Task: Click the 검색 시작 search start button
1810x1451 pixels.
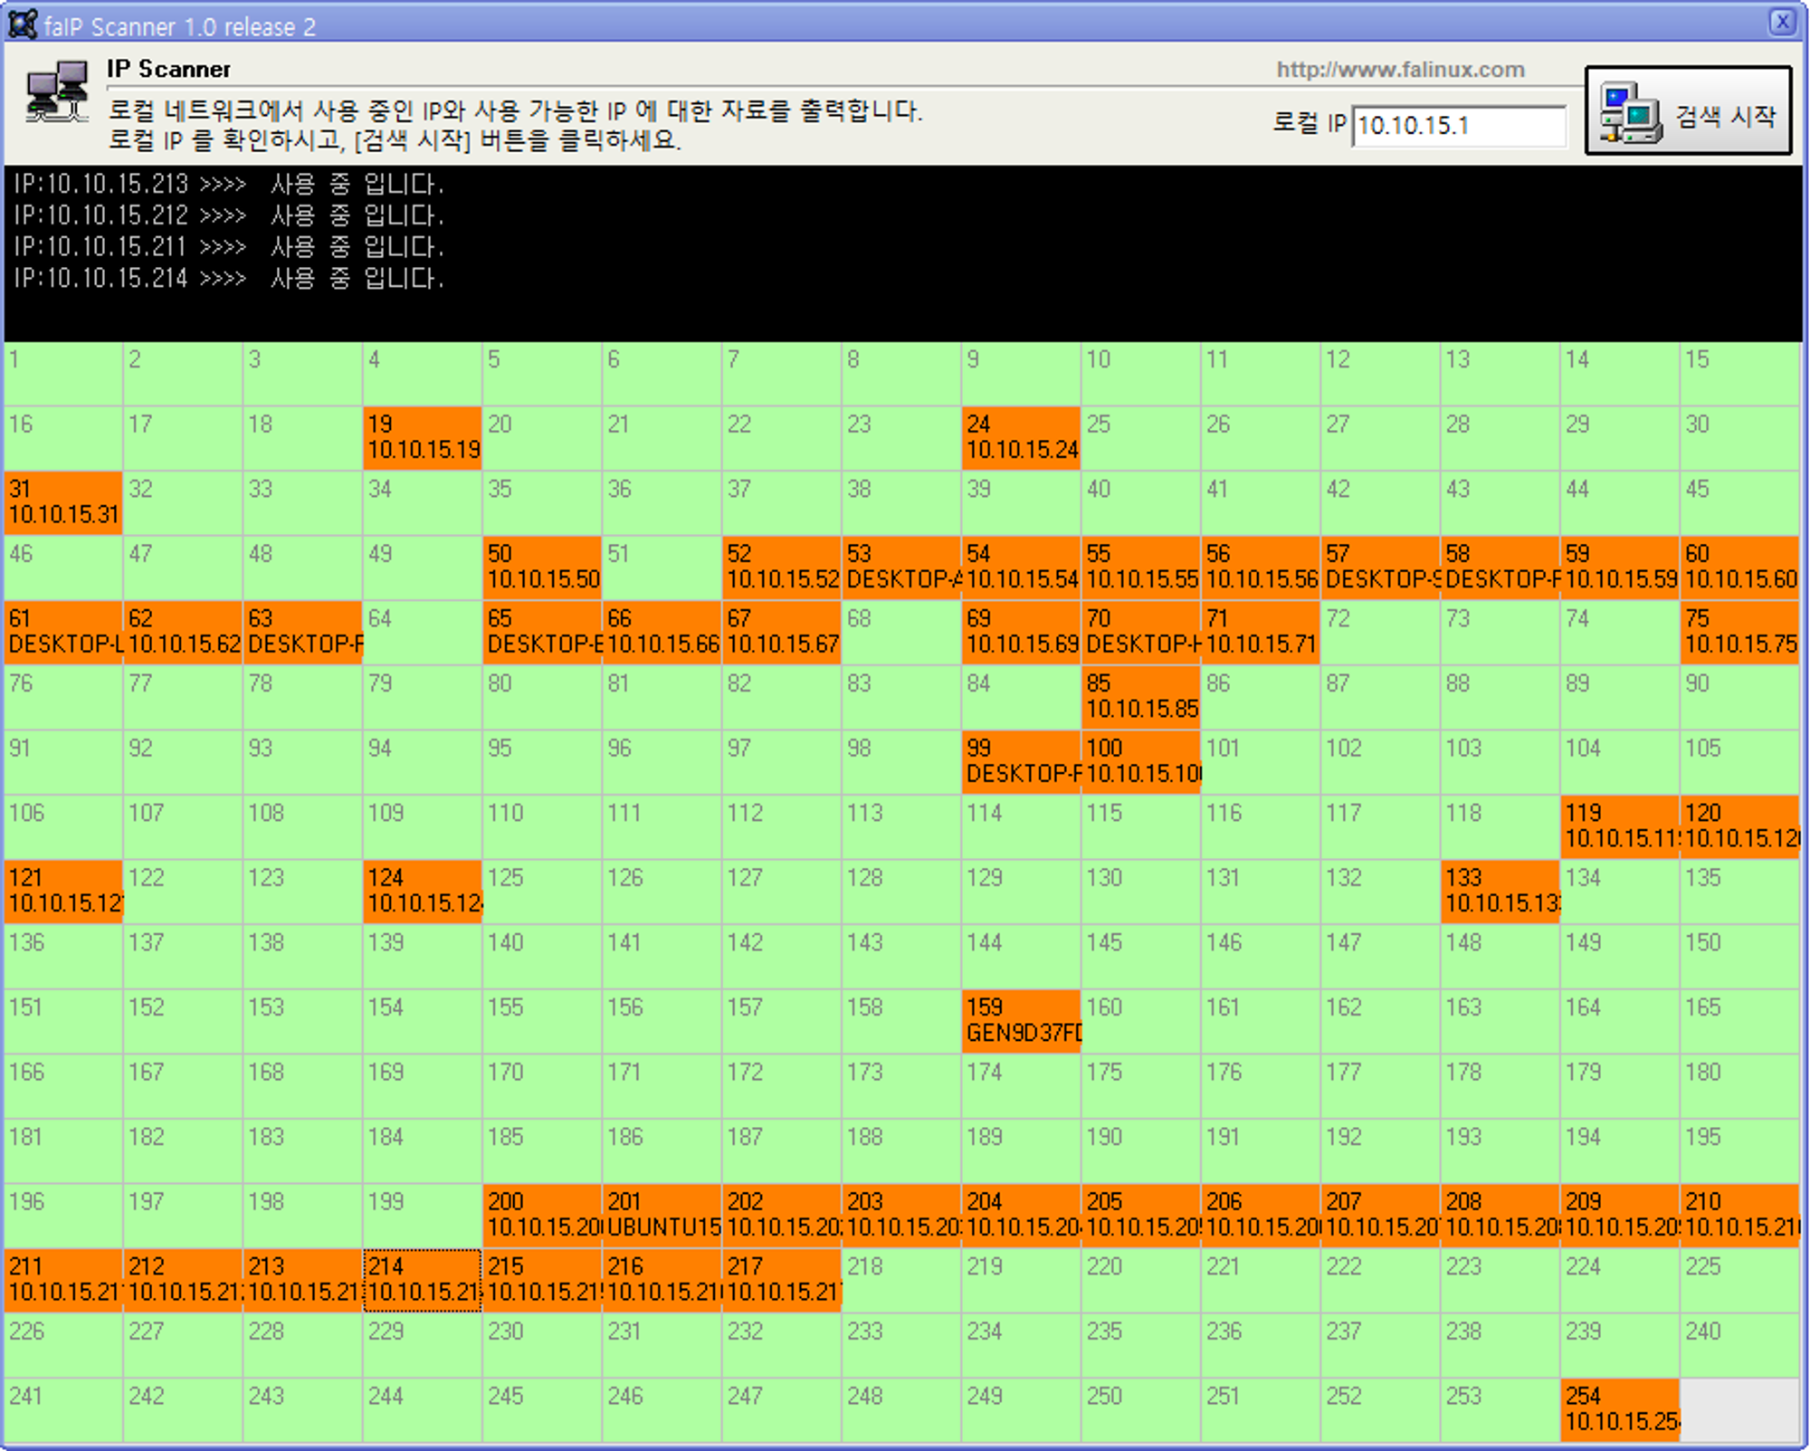Action: (x=1688, y=111)
